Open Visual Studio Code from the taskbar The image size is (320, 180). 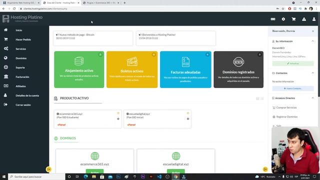point(159,176)
